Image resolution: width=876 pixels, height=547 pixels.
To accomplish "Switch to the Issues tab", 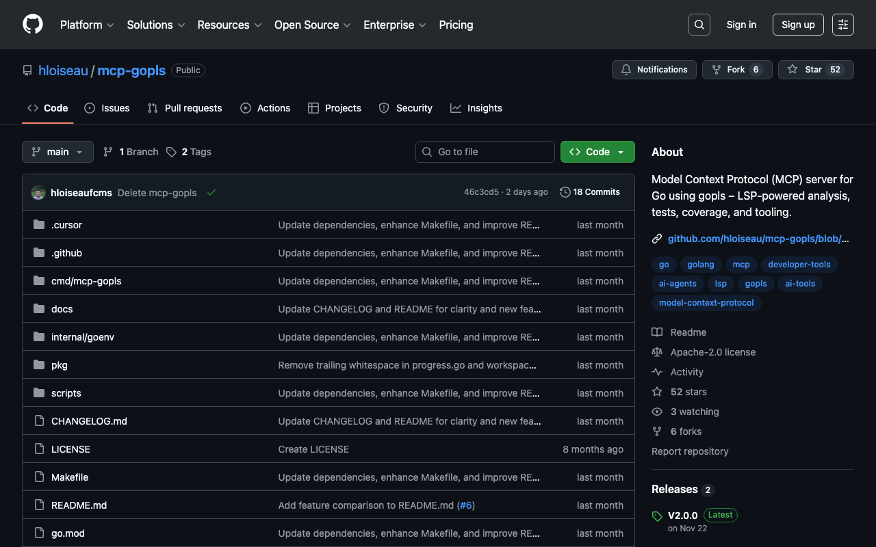I will point(107,108).
